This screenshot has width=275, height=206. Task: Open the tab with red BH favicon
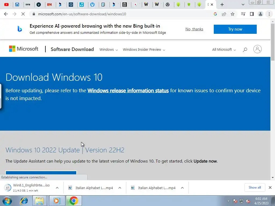49,5
